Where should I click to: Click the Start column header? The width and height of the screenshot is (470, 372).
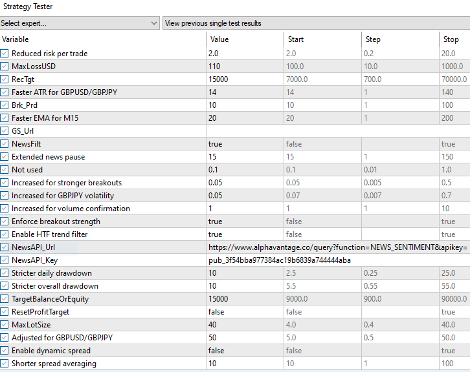pos(321,39)
